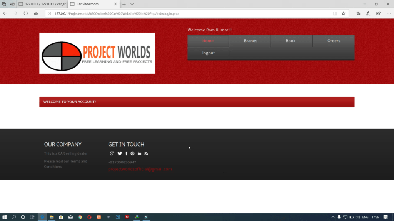This screenshot has width=394, height=221.
Task: Click the Project Worlds logo
Action: [97, 53]
